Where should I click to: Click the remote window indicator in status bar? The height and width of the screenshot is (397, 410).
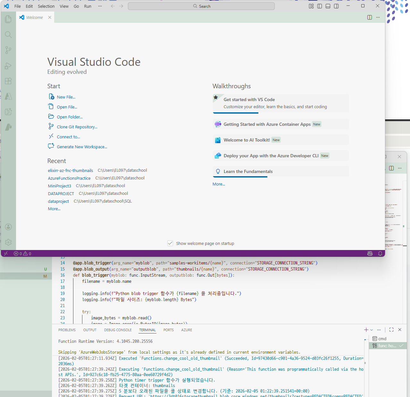[x=5, y=254]
